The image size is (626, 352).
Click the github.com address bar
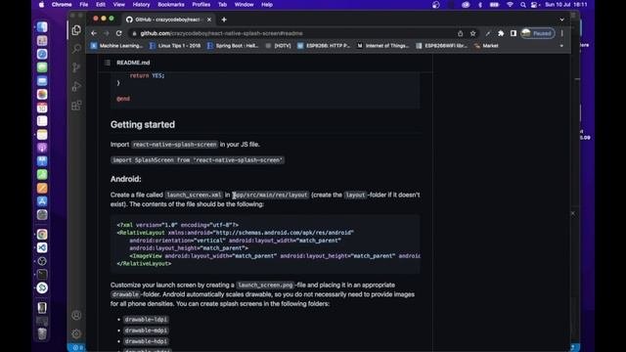point(295,33)
